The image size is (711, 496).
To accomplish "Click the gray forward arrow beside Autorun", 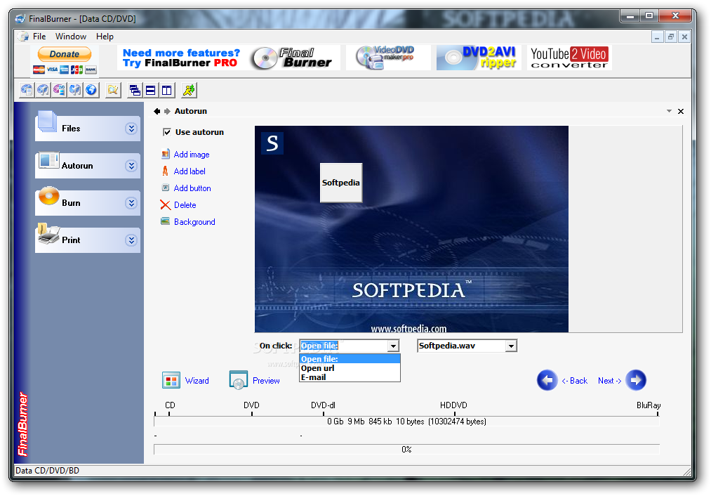I will pos(167,111).
